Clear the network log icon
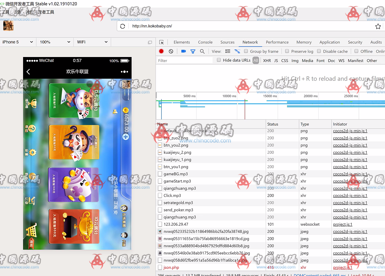 tap(171, 51)
